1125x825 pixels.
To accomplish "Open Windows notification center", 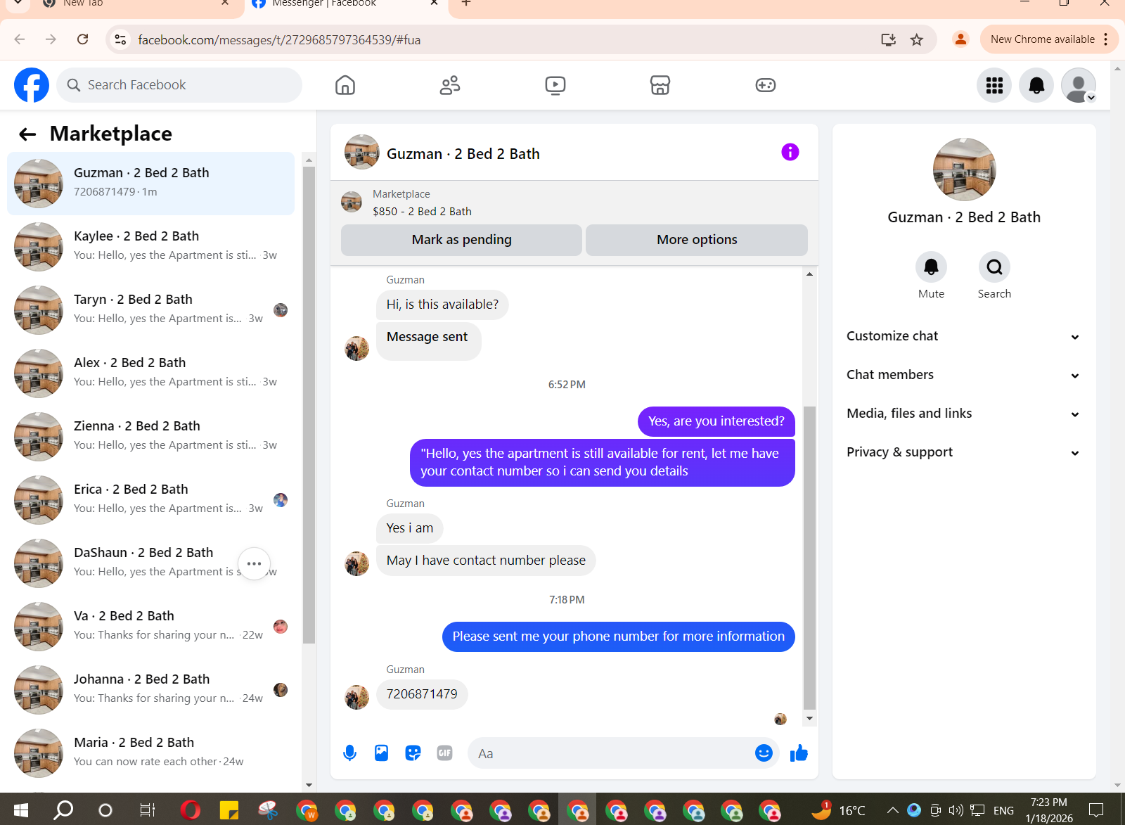I will [1096, 810].
